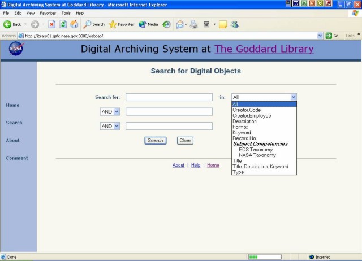Follow The Goddard Library header link

point(264,49)
